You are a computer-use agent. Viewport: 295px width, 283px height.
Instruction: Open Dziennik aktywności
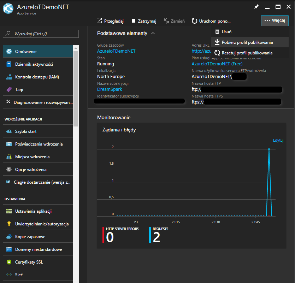[x=38, y=64]
